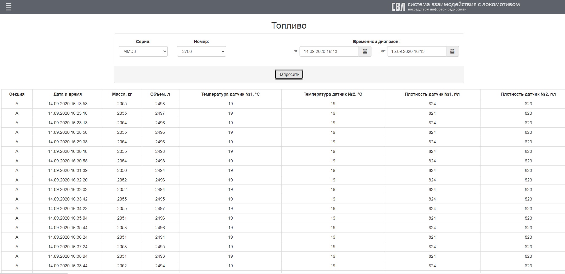Screen dimensions: 565x274
Task: Click the header title система взаимодействия с локомотивом
Action: tap(464, 5)
